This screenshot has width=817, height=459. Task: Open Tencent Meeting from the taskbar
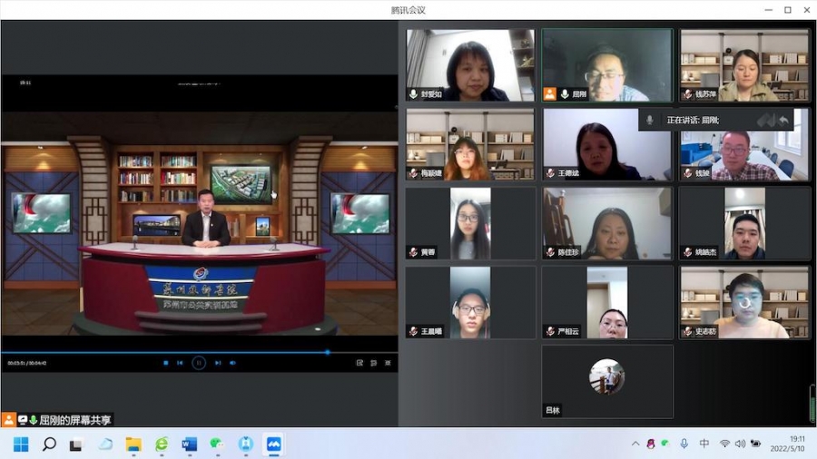coord(273,444)
